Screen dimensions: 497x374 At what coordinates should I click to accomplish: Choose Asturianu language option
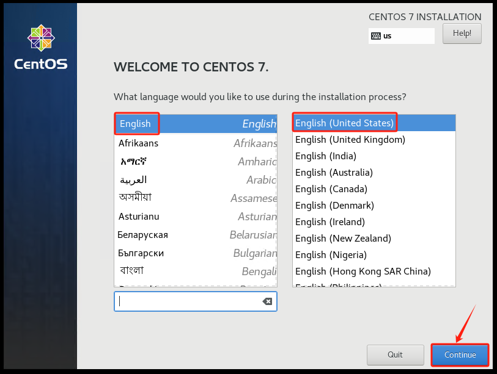click(196, 217)
